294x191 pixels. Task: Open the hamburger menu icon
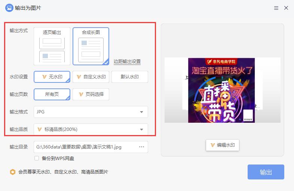click(276, 8)
